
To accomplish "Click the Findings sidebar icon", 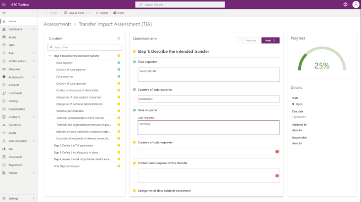I will (4, 101).
